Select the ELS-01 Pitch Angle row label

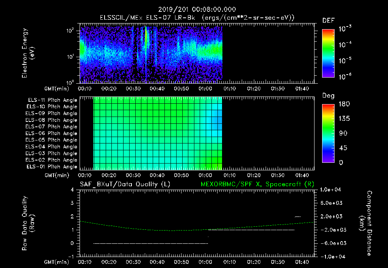tap(52, 167)
